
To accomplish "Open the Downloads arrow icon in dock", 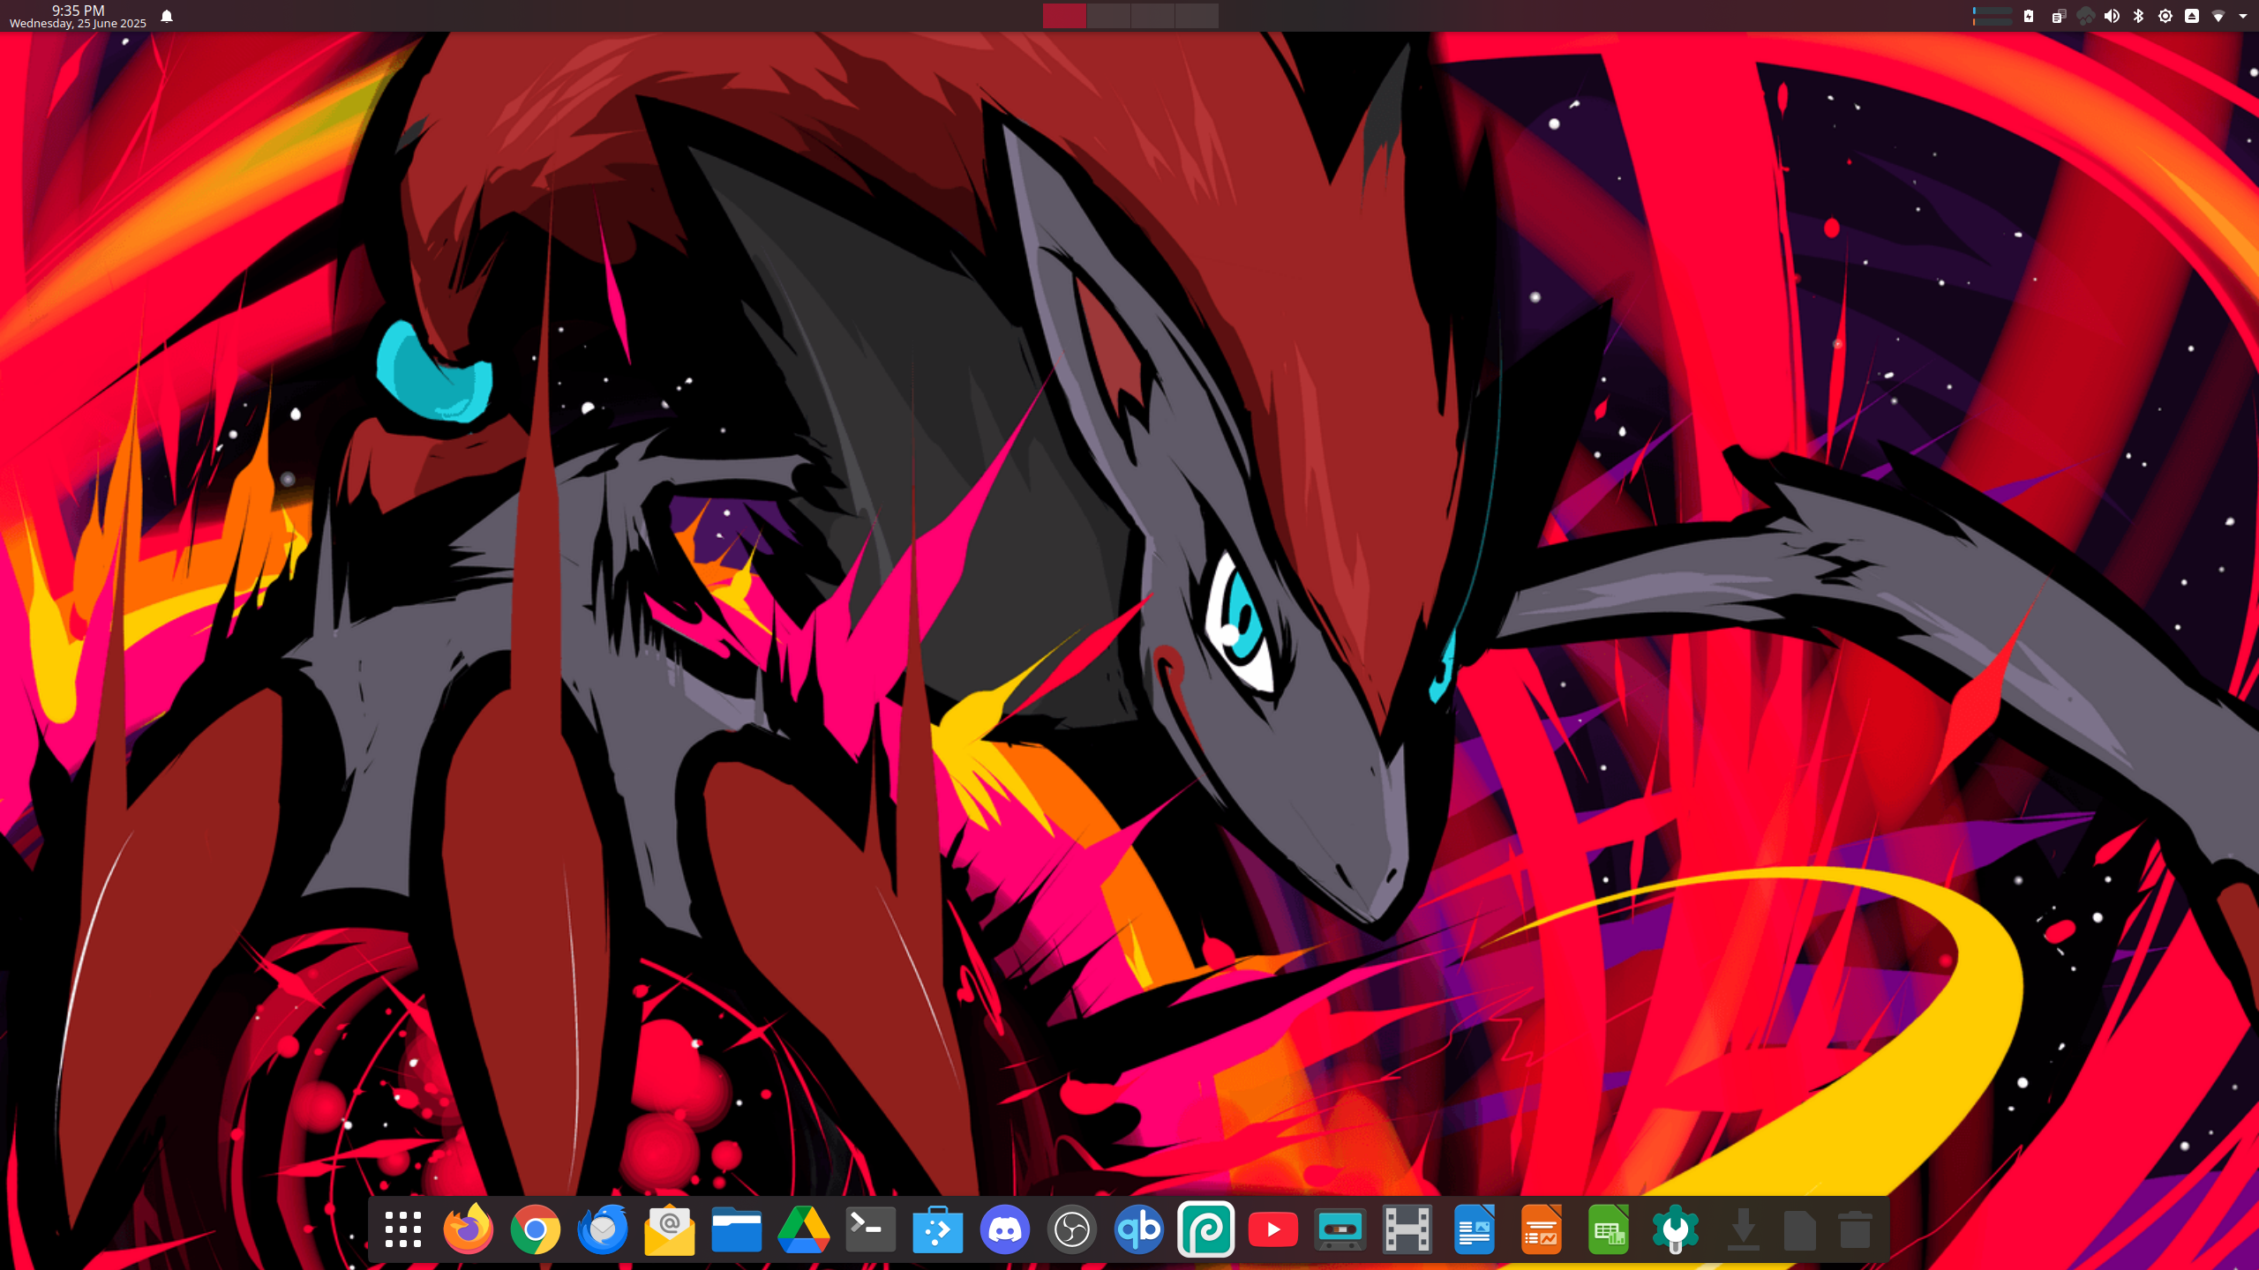I will point(1743,1229).
